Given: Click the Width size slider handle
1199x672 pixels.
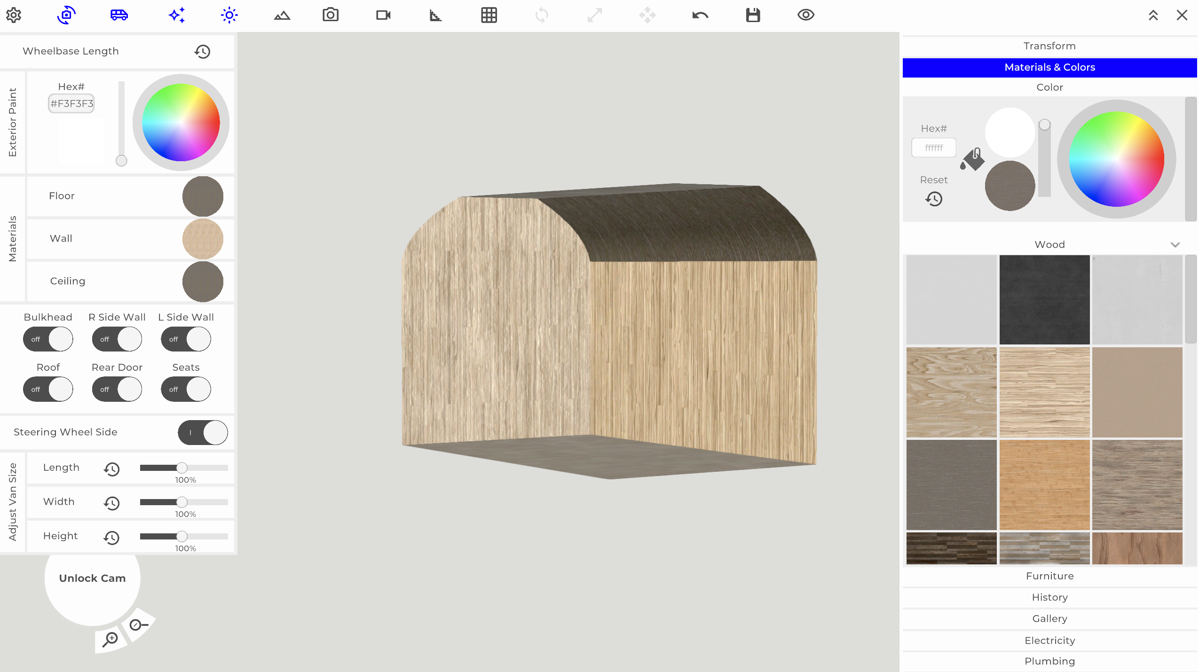Looking at the screenshot, I should (x=181, y=502).
